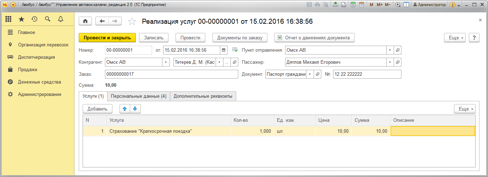Open the Документ type dropdown
Image resolution: width=488 pixels, height=177 pixels.
310,74
